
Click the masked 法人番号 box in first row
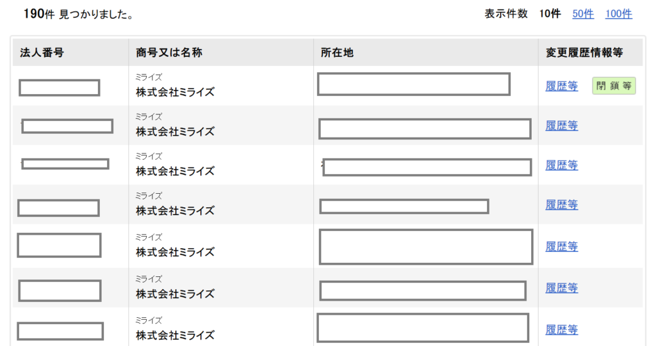pos(60,88)
